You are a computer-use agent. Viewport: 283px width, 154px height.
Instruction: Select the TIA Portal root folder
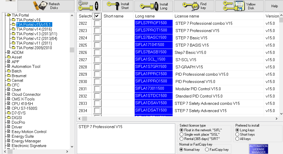point(20,15)
